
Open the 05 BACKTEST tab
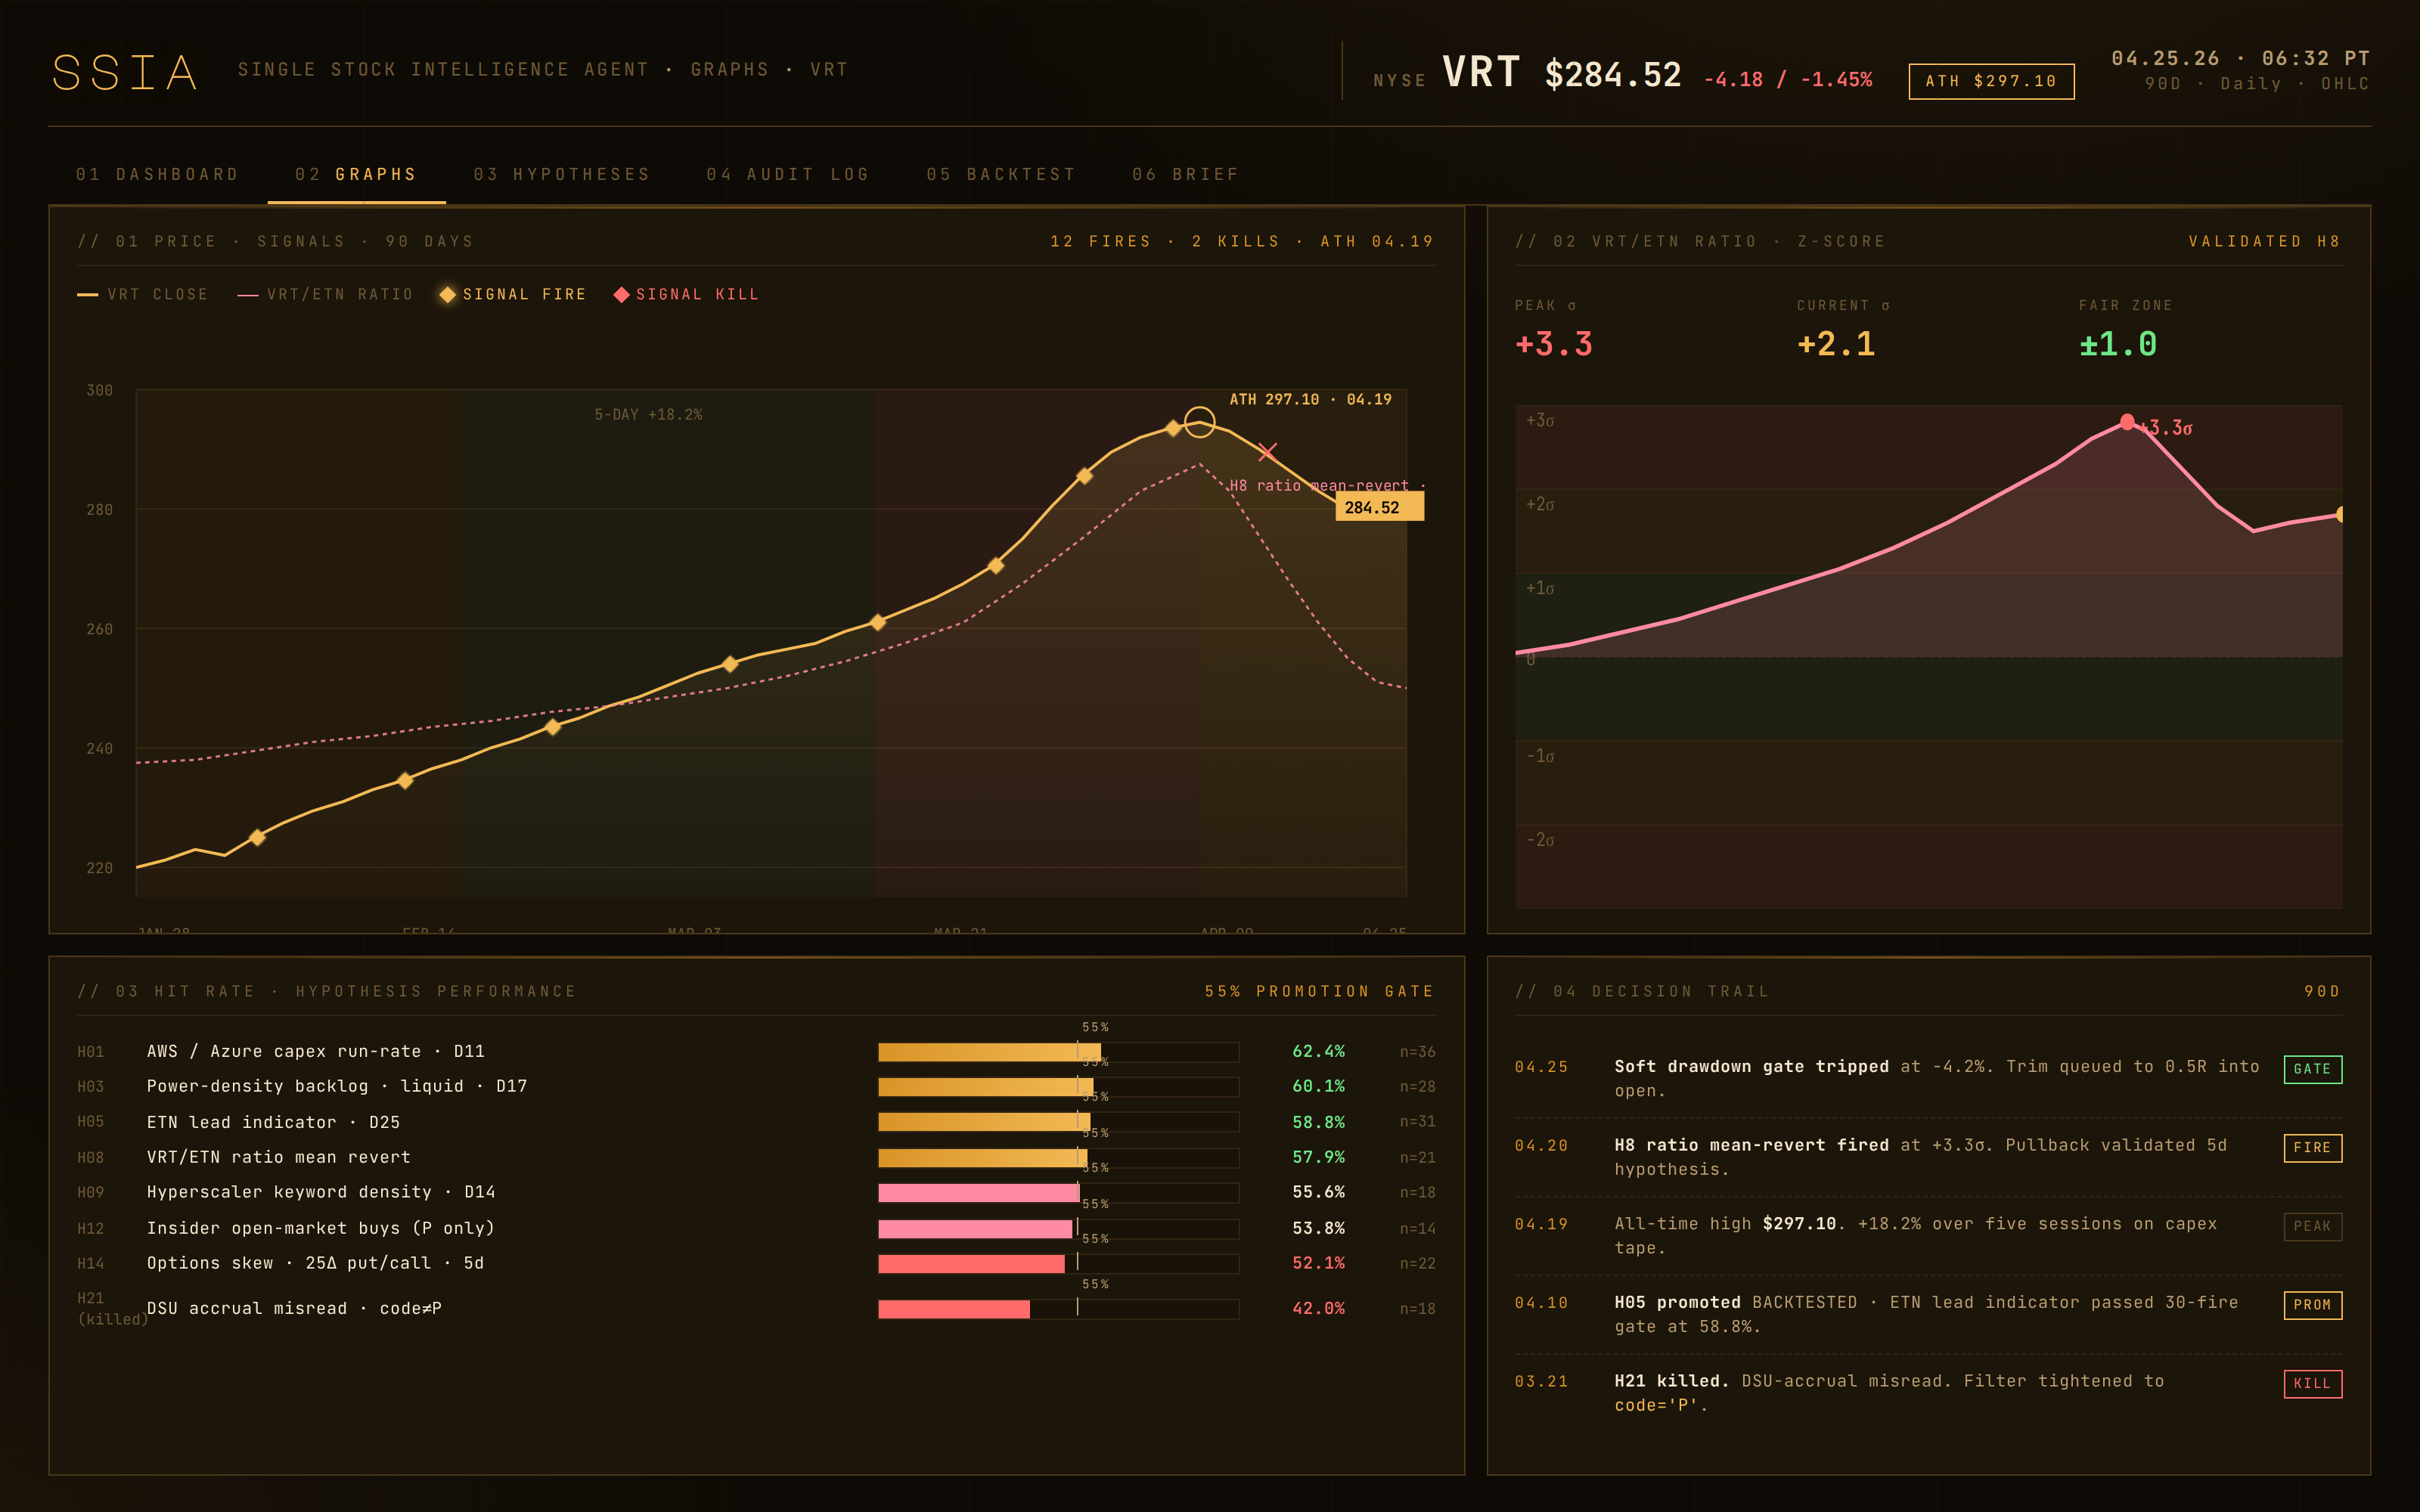click(1000, 173)
